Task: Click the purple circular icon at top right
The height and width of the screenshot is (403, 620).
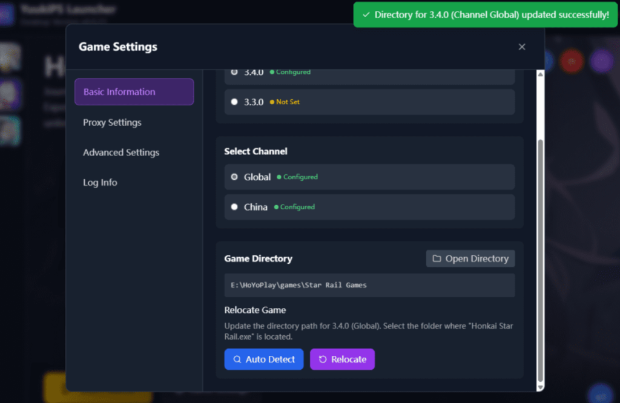Action: (601, 61)
